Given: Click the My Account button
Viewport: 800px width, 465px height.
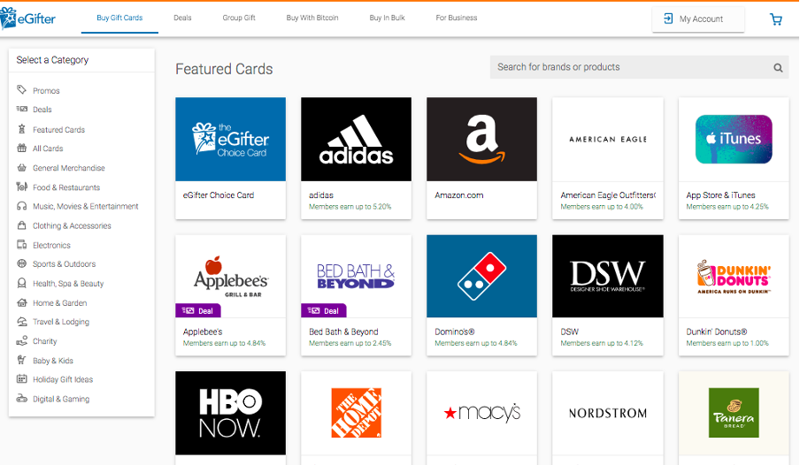Looking at the screenshot, I should pyautogui.click(x=698, y=19).
